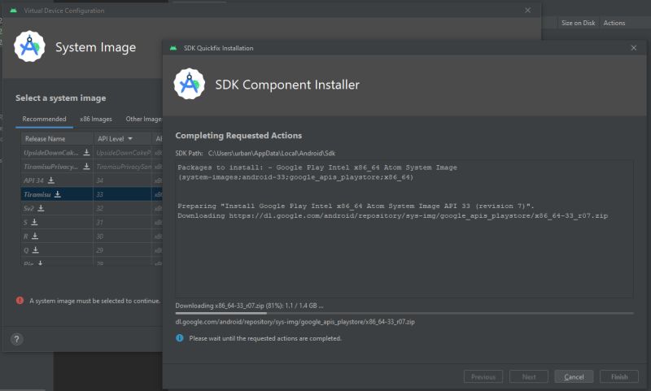
Task: Download the Sv2 system image
Action: pos(41,208)
